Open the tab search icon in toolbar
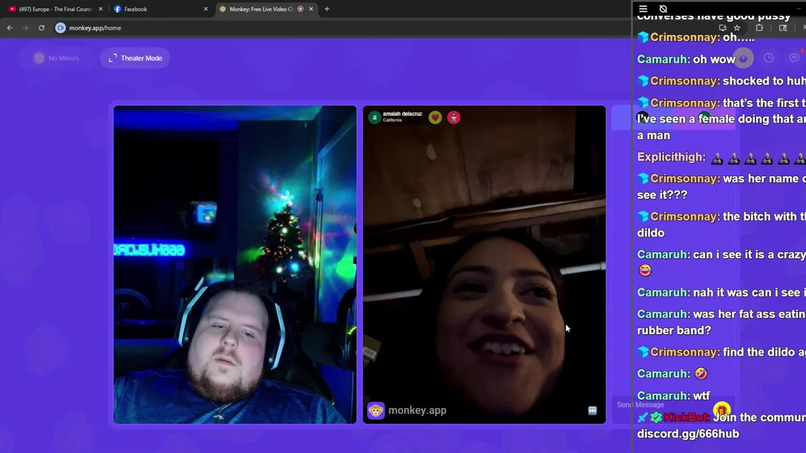This screenshot has height=453, width=806. [x=783, y=28]
